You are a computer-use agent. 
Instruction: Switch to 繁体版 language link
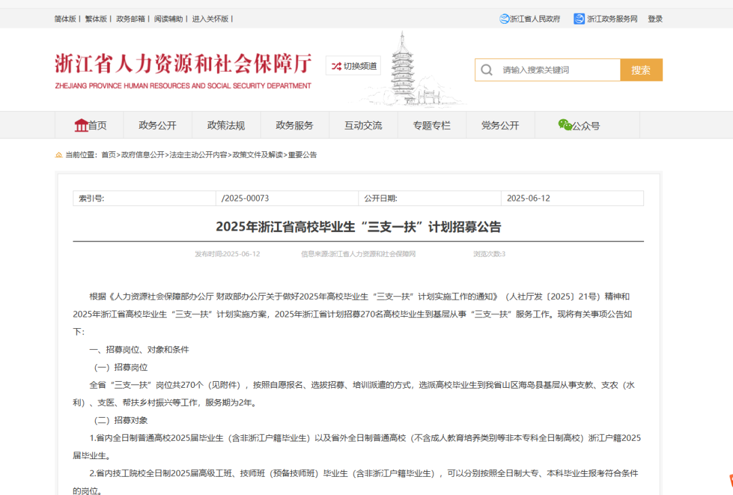point(96,19)
